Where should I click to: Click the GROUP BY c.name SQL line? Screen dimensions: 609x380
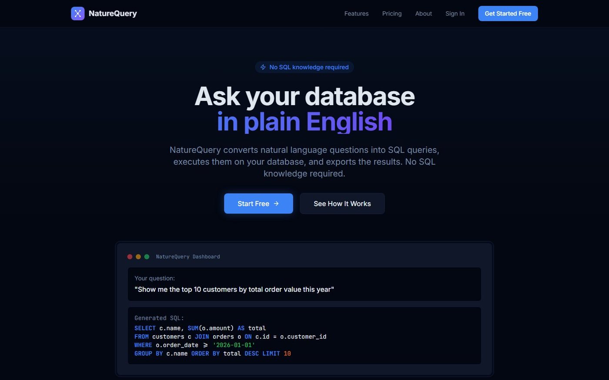pyautogui.click(x=213, y=354)
